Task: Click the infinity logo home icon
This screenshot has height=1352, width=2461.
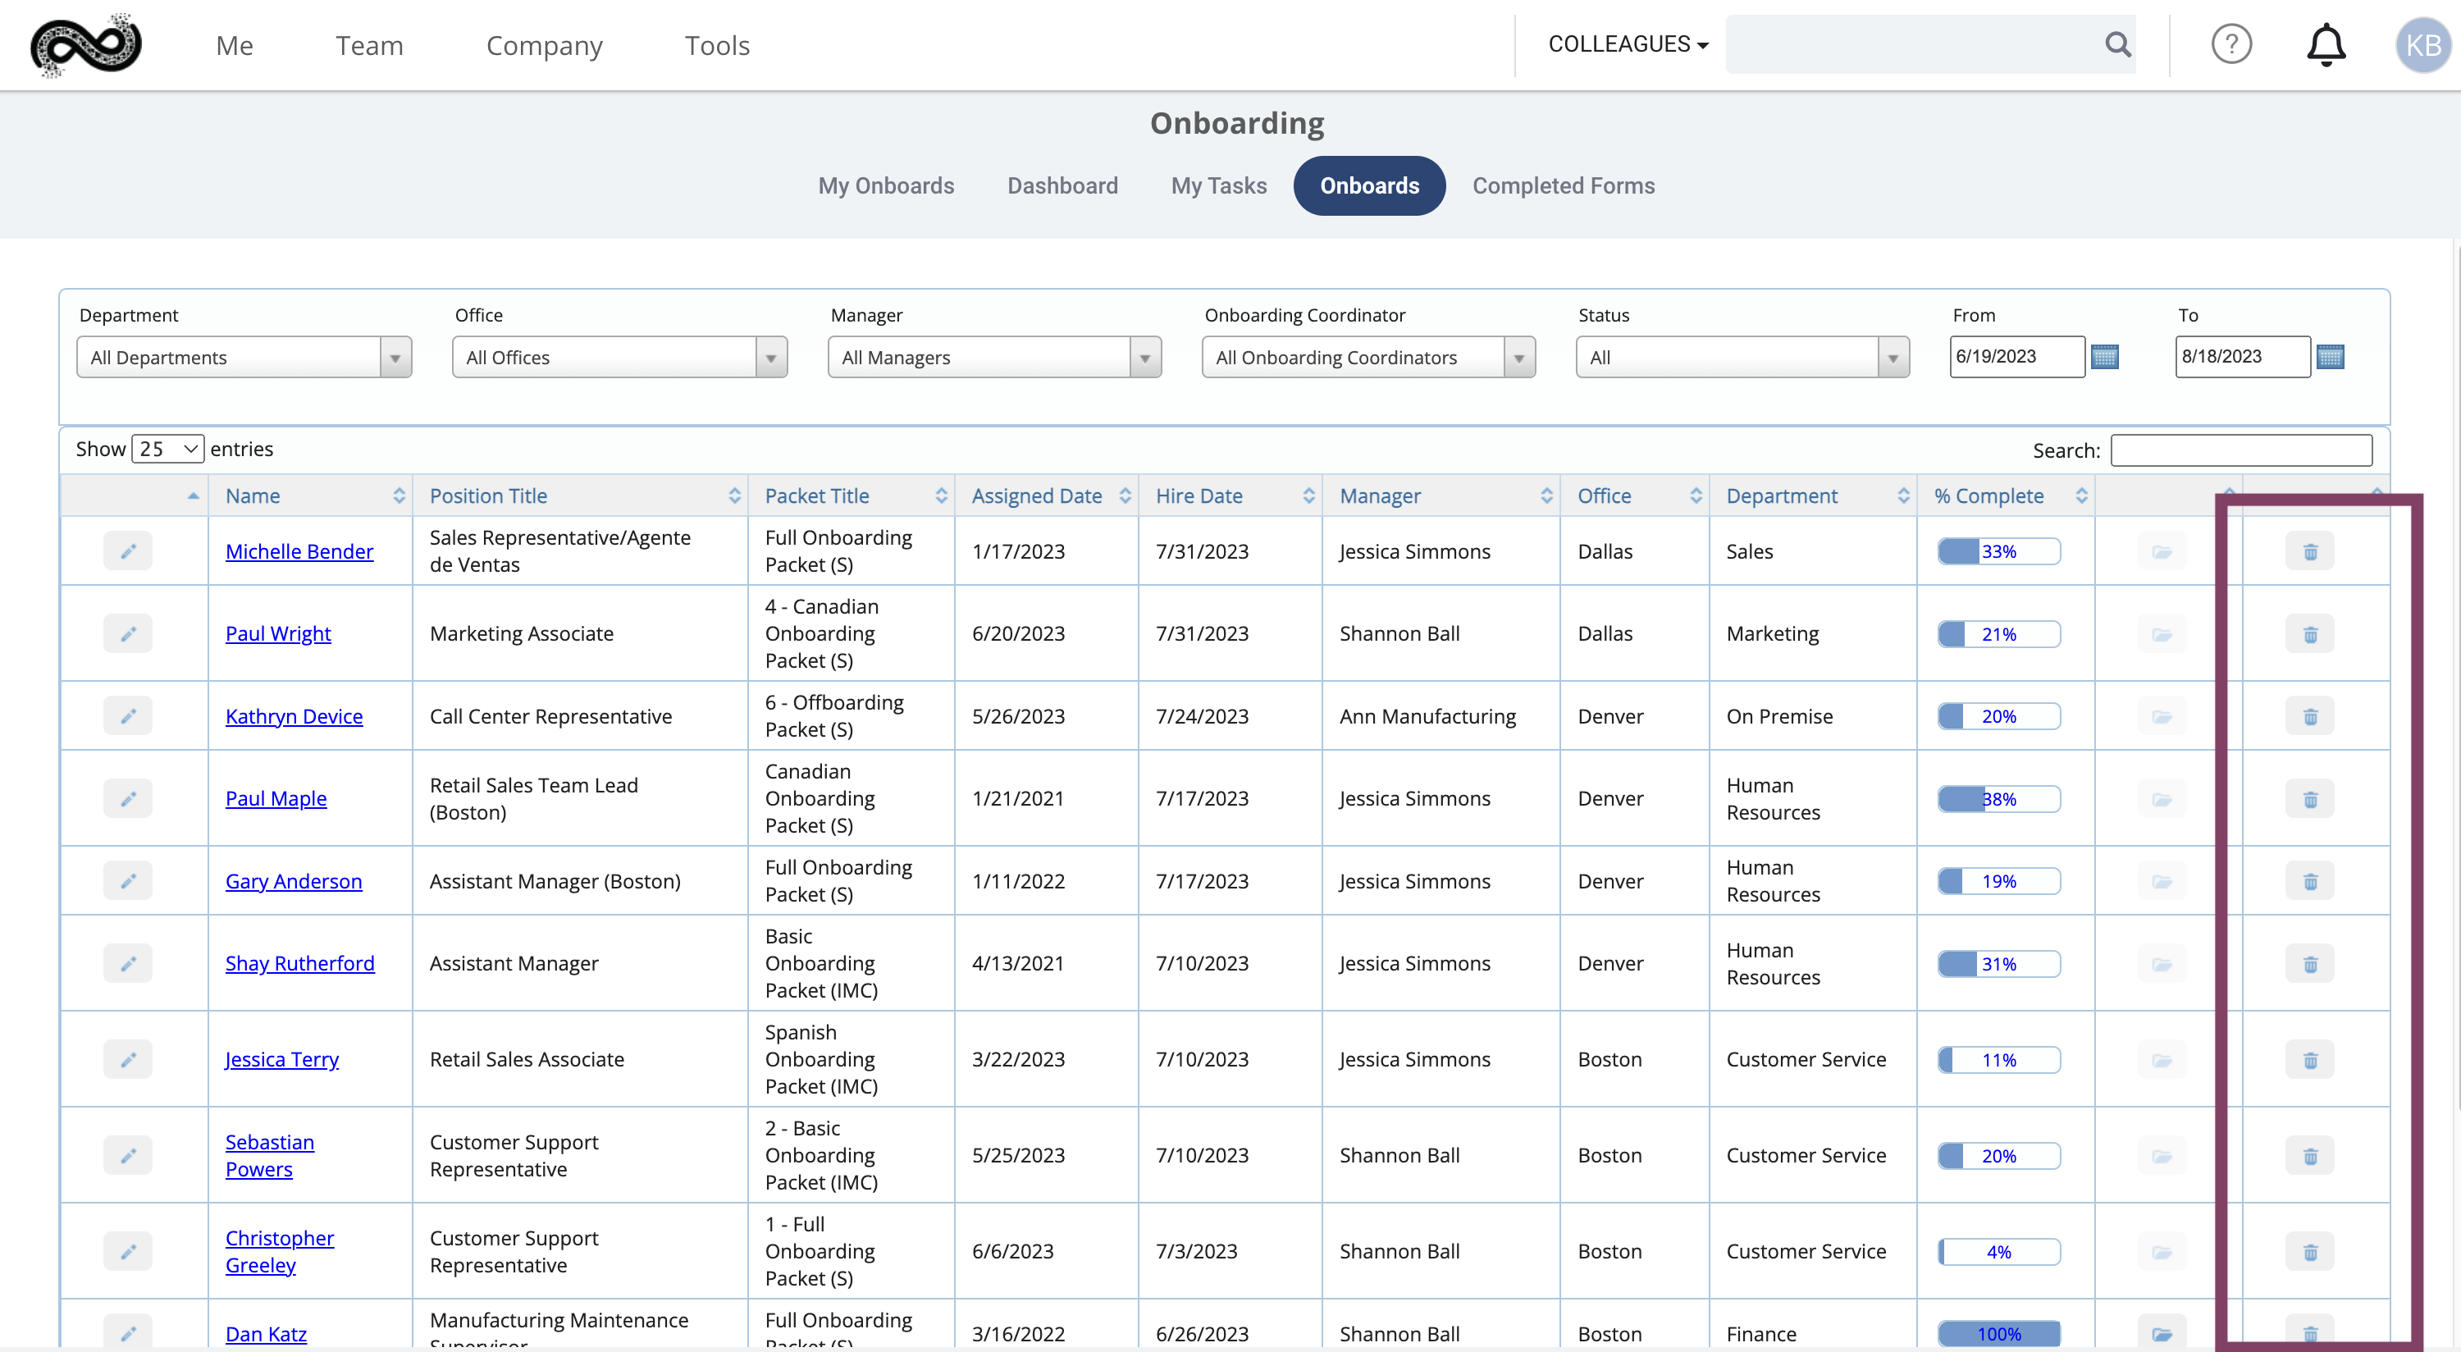Action: tap(86, 45)
